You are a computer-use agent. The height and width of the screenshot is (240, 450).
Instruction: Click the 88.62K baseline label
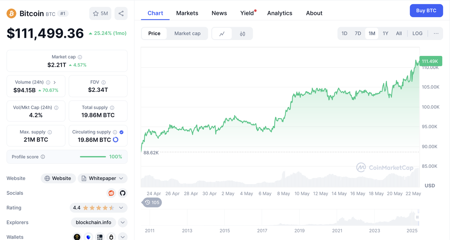(151, 153)
